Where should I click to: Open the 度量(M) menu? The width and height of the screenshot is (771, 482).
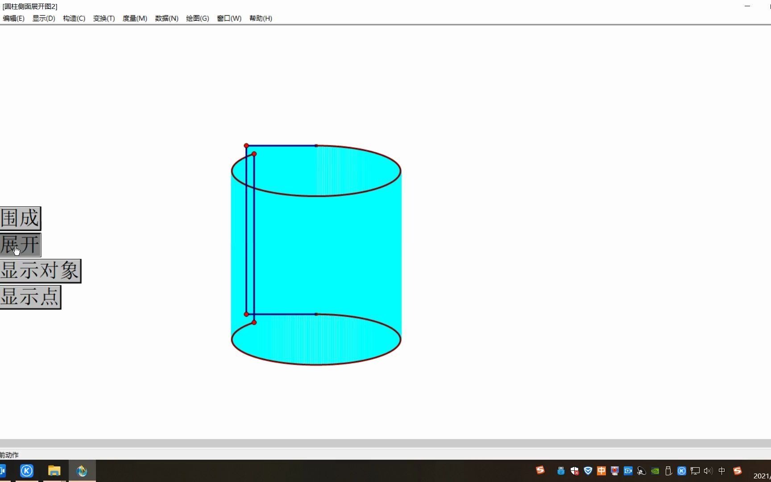(x=135, y=18)
